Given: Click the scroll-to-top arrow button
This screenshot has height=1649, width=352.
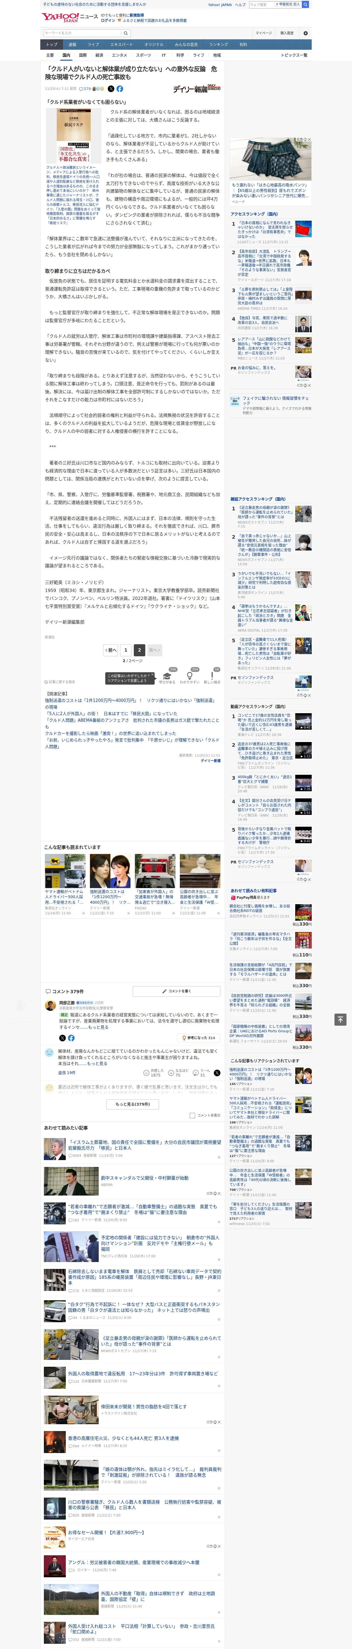Looking at the screenshot, I should pyautogui.click(x=340, y=1019).
